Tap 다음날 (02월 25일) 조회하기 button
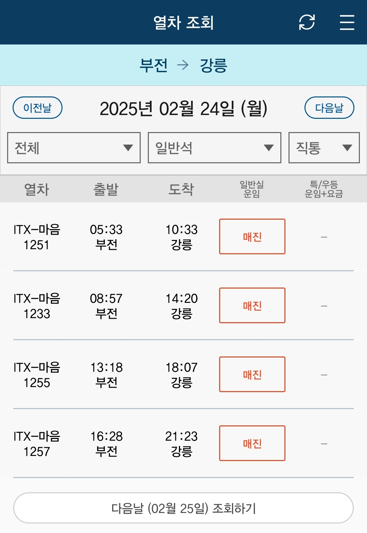Viewport: 367px width, 533px height. pos(183,508)
